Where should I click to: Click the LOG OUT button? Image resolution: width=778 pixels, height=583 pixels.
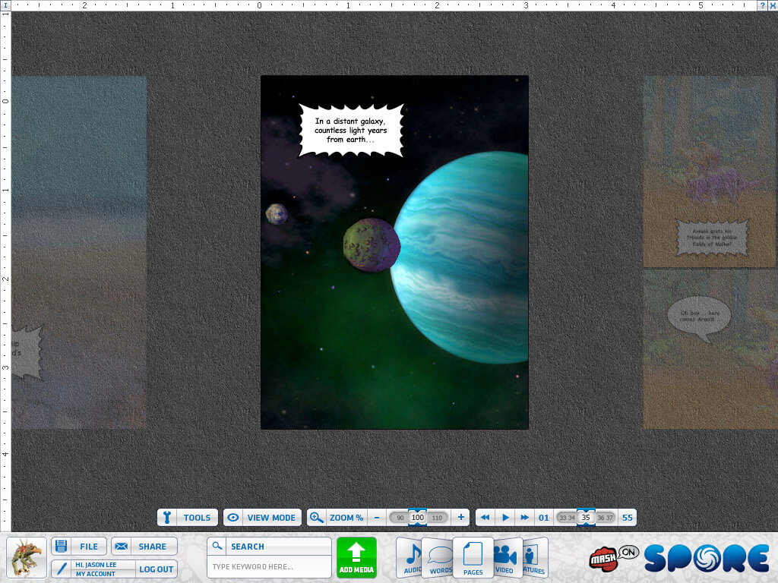(156, 569)
